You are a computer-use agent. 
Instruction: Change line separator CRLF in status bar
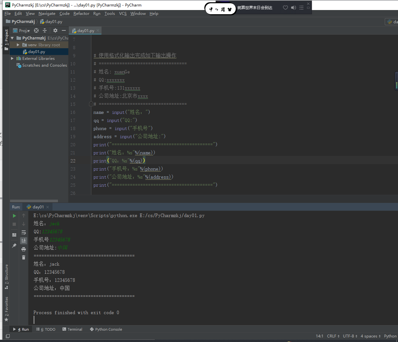point(333,336)
